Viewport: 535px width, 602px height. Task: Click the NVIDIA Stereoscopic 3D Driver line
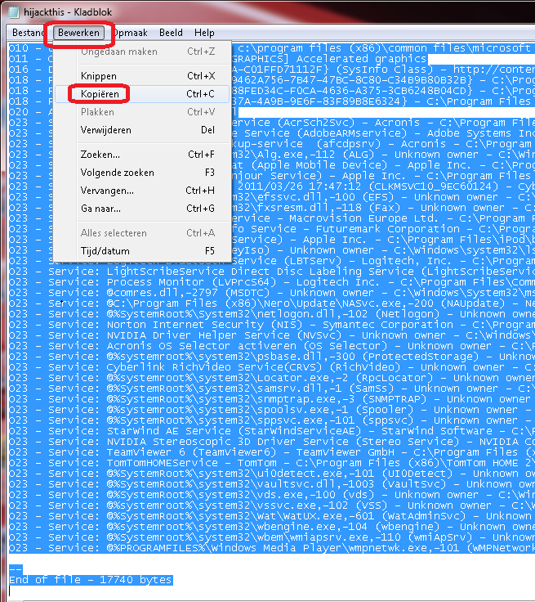point(271,442)
